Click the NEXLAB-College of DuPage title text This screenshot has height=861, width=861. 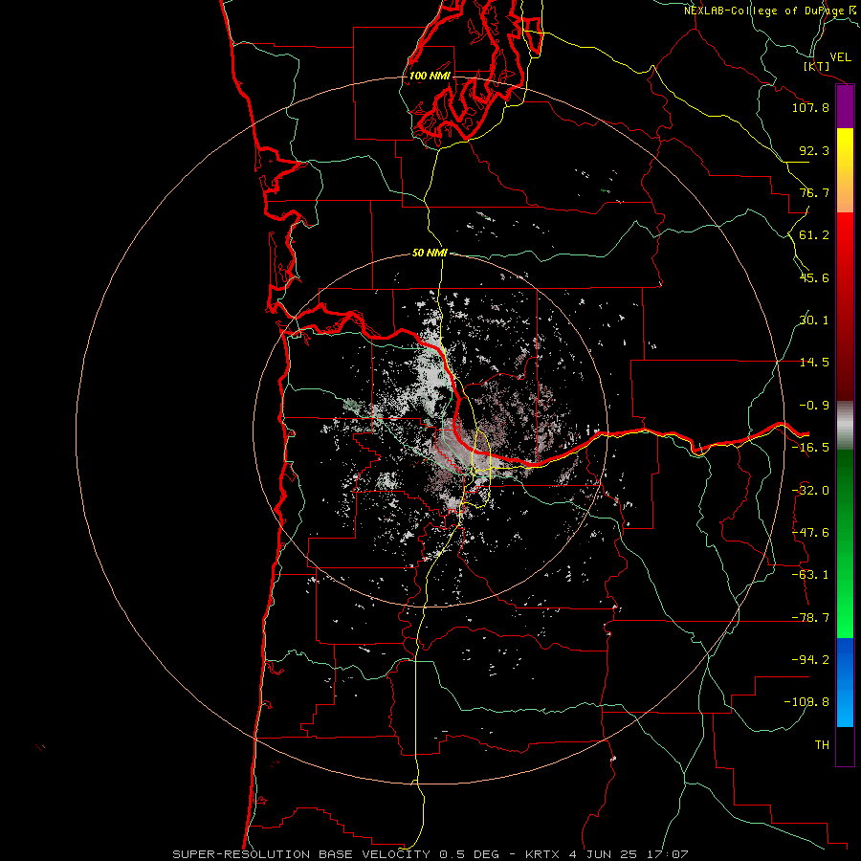769,11
